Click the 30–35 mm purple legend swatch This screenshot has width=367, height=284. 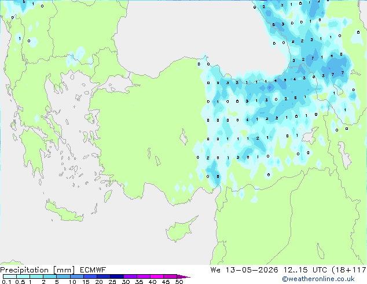130,276
